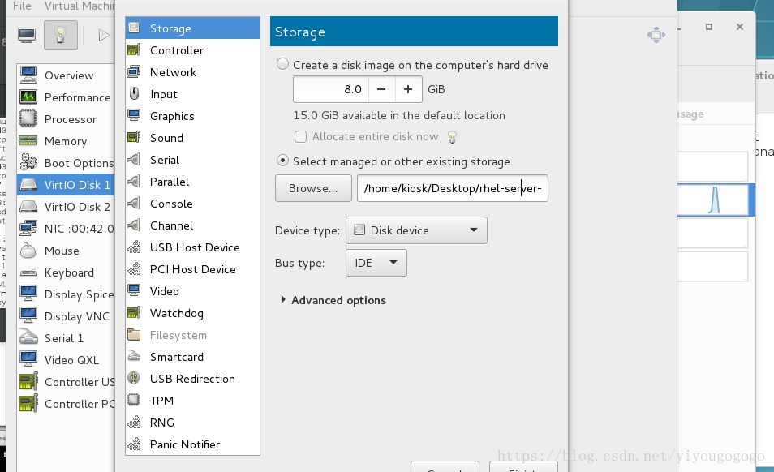This screenshot has width=774, height=472.
Task: Select managed or existing storage radio button
Action: pos(282,161)
